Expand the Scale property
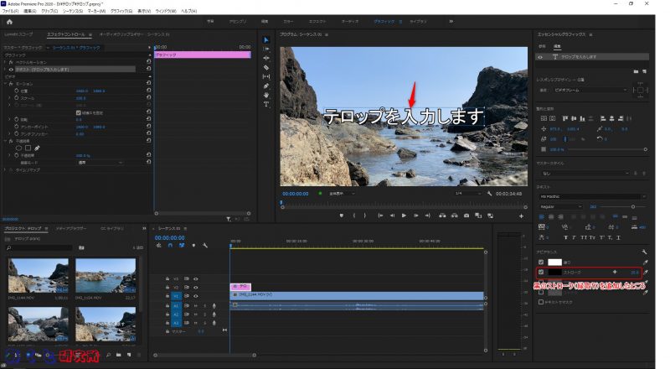 click(x=9, y=98)
